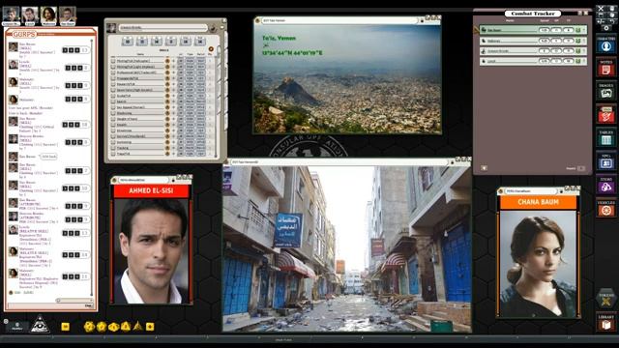Select Lynch's portrait at top-left
Image resolution: width=619 pixels, height=348 pixels.
click(30, 15)
